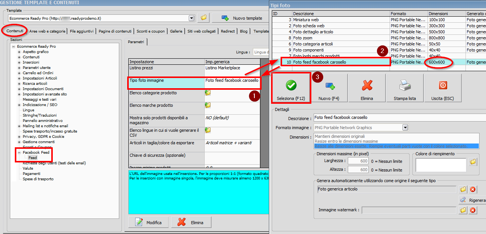The image size is (486, 234).
Task: Select the Feed item under Facebook Feed
Action: pyautogui.click(x=33, y=158)
